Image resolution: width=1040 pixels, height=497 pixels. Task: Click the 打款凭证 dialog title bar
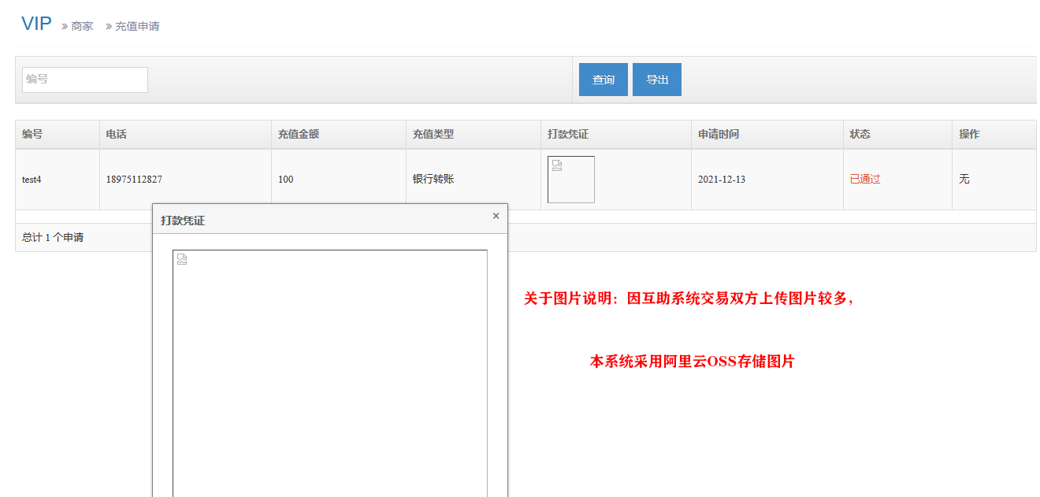point(315,220)
